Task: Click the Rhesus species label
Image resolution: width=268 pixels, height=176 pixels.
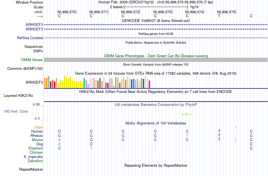Action: click(x=37, y=135)
